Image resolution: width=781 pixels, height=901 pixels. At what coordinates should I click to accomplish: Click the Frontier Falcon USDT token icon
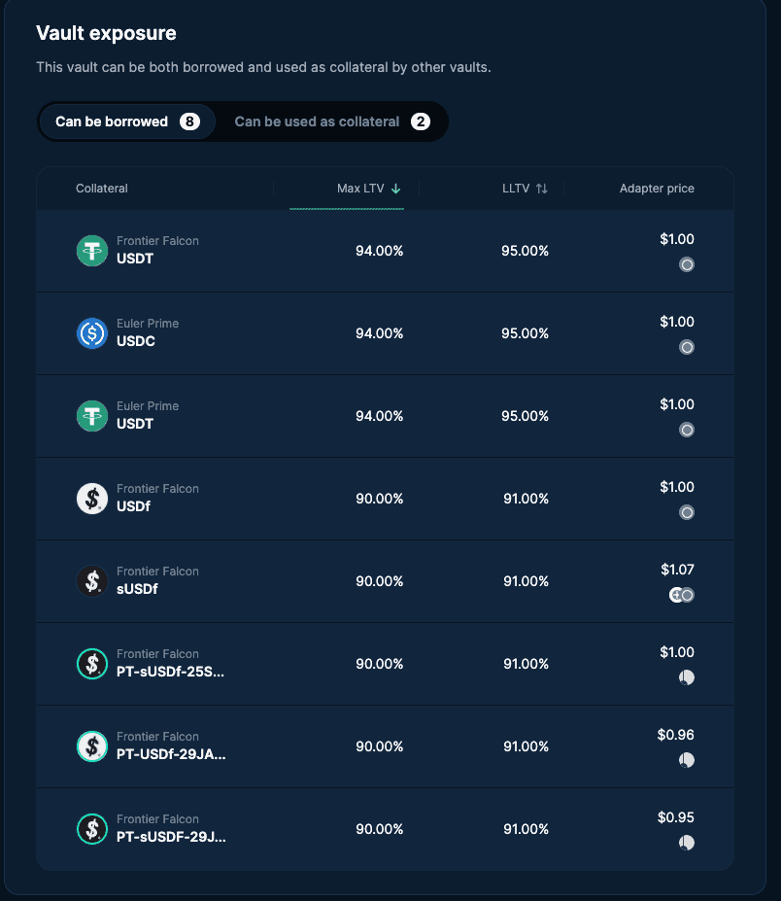[92, 251]
